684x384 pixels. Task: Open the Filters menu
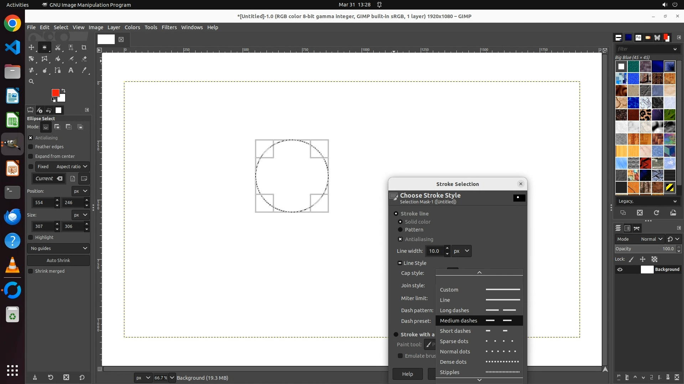[169, 27]
